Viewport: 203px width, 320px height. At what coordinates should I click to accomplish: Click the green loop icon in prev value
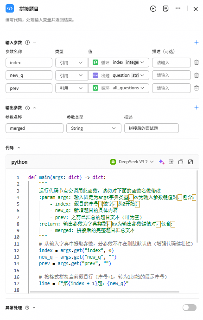point(95,88)
